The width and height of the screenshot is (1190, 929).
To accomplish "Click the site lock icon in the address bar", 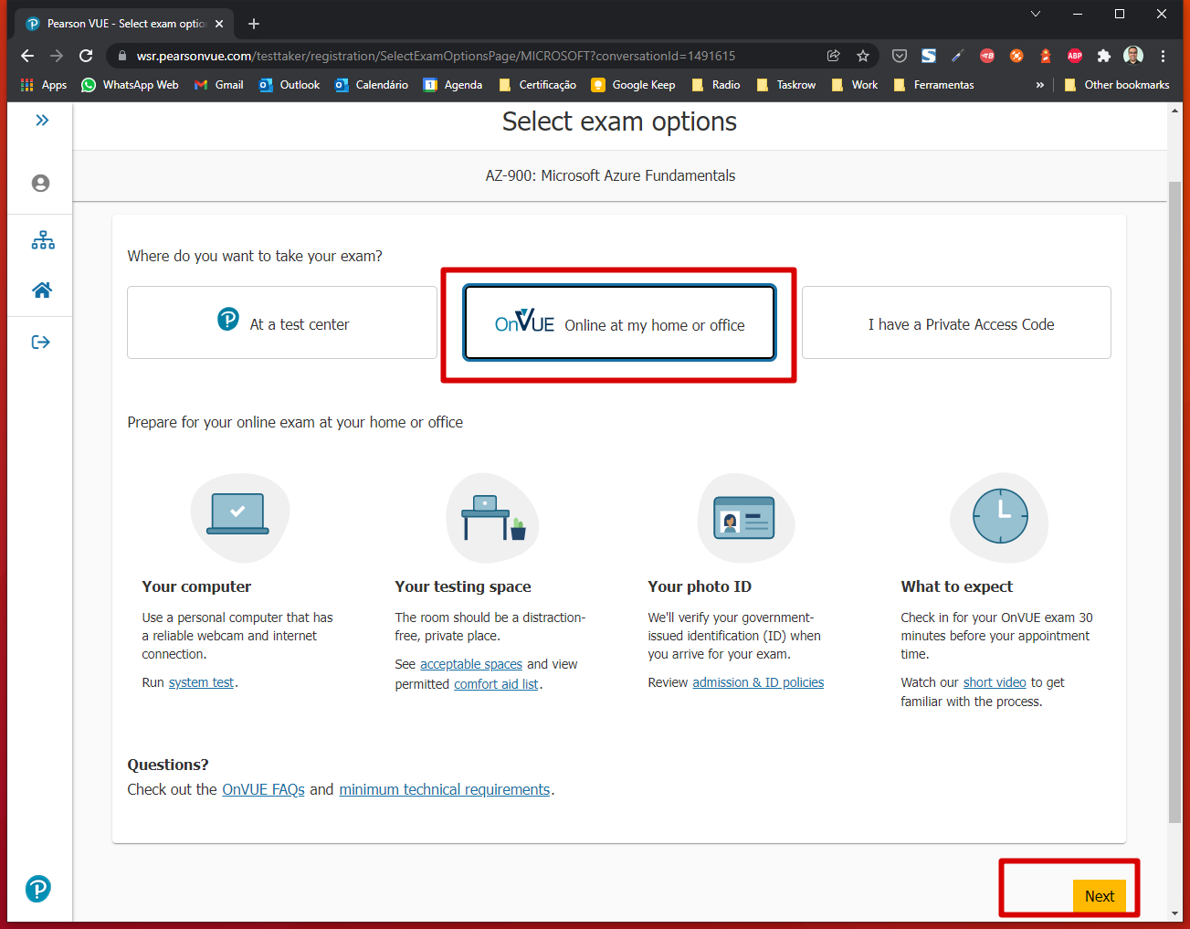I will pyautogui.click(x=122, y=56).
